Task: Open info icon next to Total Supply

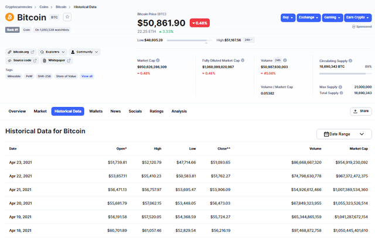Action: click(341, 93)
